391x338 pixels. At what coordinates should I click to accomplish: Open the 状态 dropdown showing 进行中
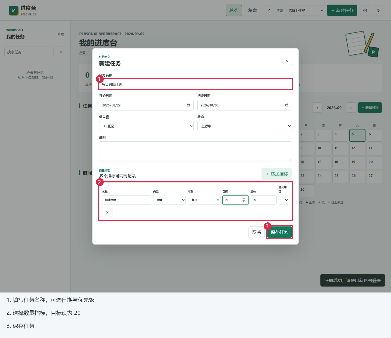[x=245, y=126]
